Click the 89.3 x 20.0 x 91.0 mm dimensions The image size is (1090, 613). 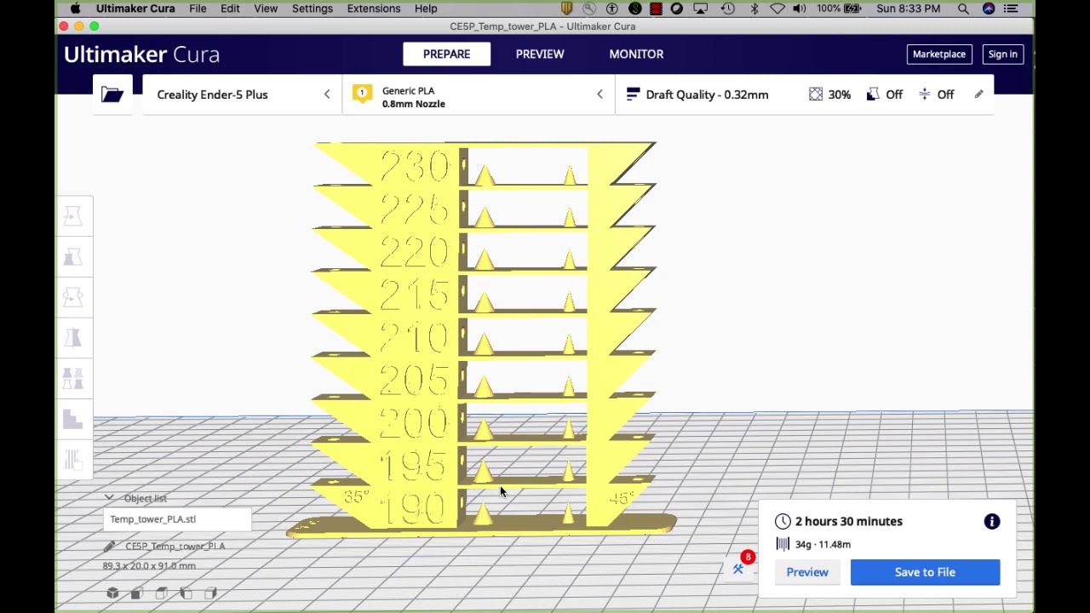pyautogui.click(x=149, y=565)
